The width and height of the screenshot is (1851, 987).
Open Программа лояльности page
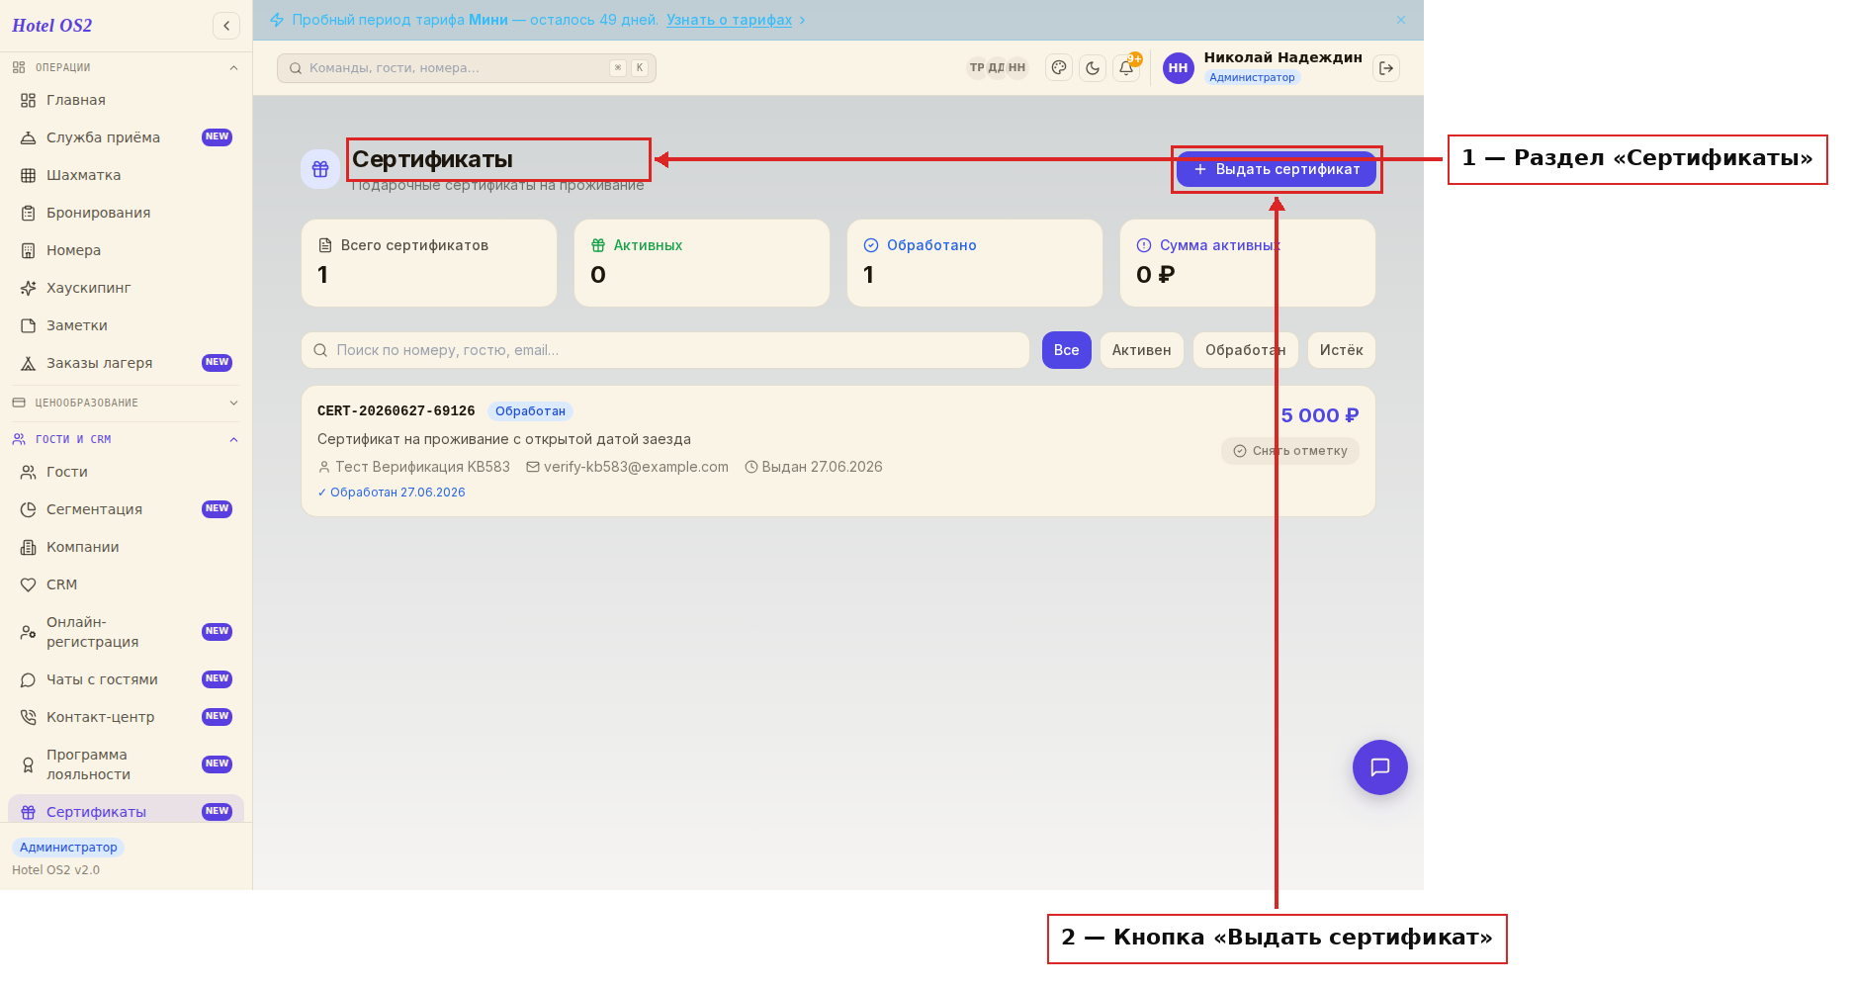point(126,764)
